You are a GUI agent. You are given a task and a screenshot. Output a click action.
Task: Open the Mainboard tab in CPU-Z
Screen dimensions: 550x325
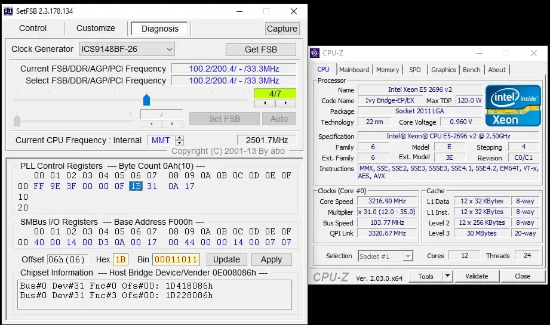tap(354, 70)
